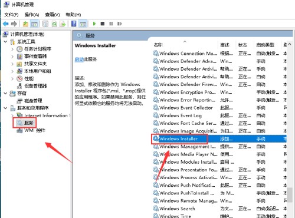
Task: Open the 帮助(H) menu
Action: tap(73, 15)
